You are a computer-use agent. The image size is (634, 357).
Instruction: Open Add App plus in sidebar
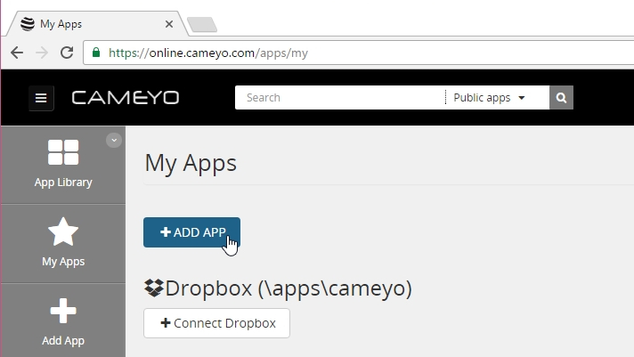pyautogui.click(x=63, y=321)
